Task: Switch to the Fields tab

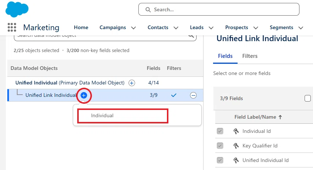Action: 225,56
